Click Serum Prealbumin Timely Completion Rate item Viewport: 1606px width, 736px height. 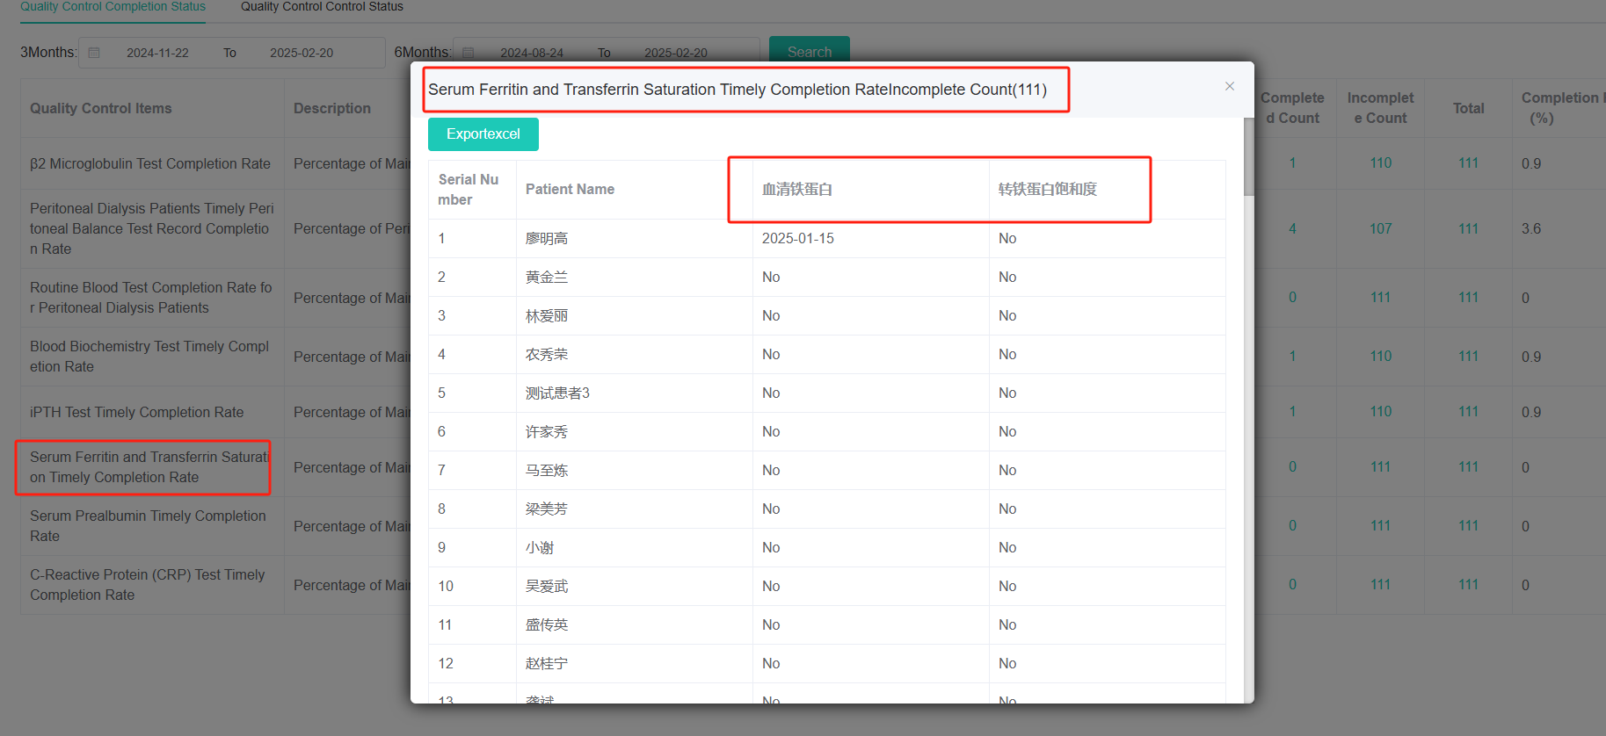coord(148,526)
